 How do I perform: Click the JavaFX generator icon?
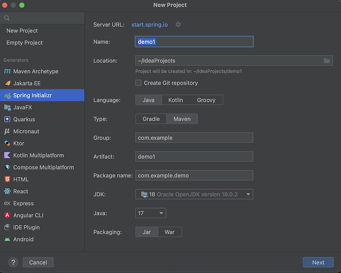(x=7, y=107)
